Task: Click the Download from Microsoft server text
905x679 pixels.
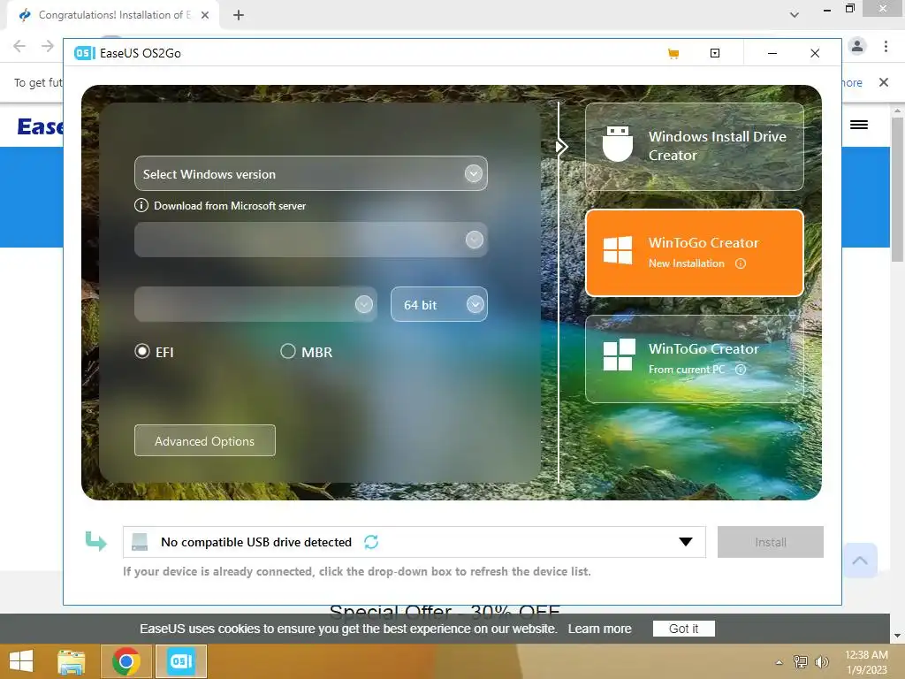Action: (230, 205)
